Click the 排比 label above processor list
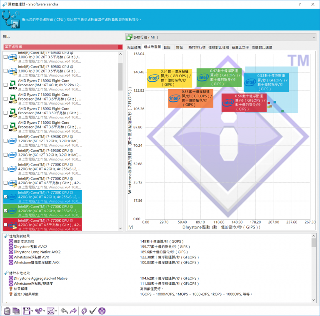320x316 pixels. (6, 37)
